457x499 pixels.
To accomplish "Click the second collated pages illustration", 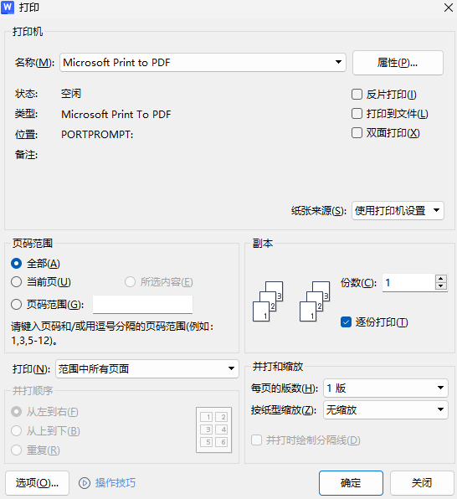I will (315, 301).
